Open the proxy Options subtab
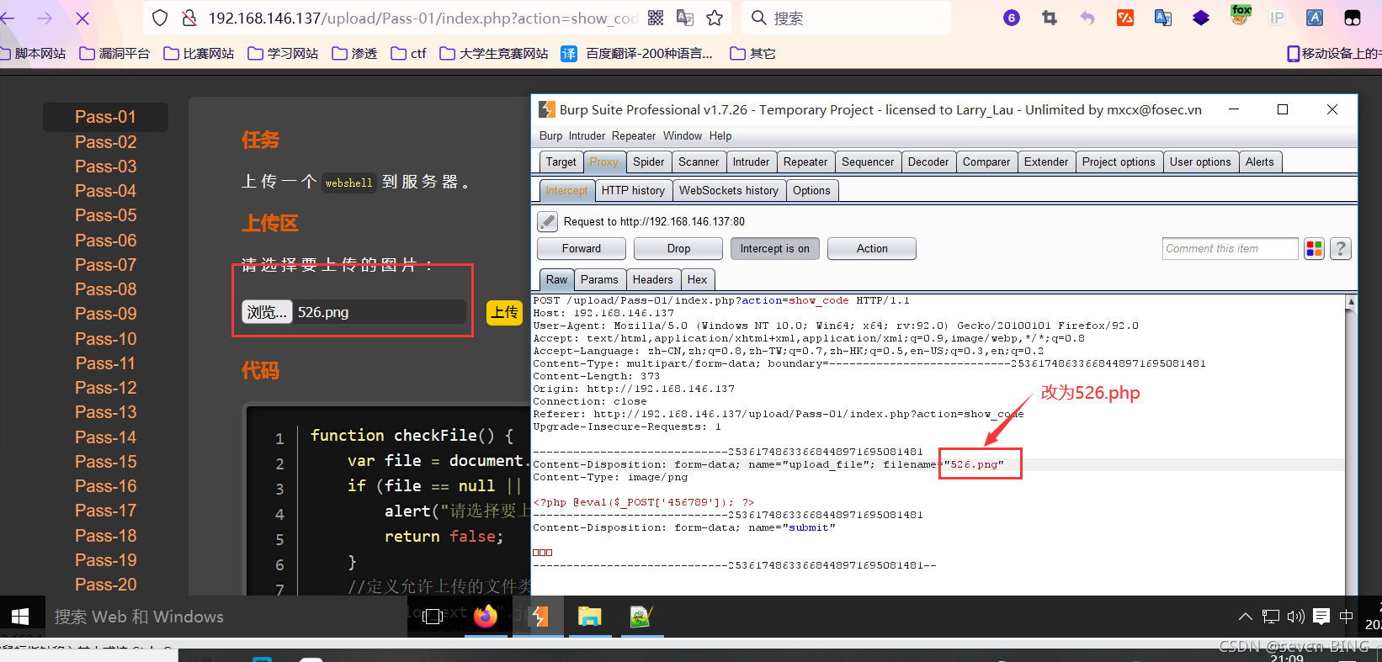 811,190
